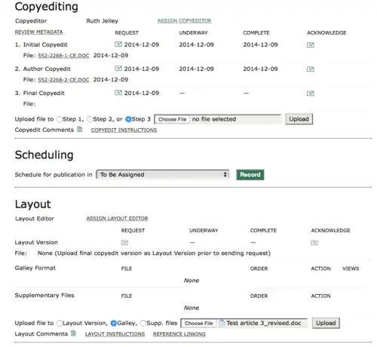Click Upload button in Copyediting section
Screen dimensions: 377x347
(x=299, y=119)
